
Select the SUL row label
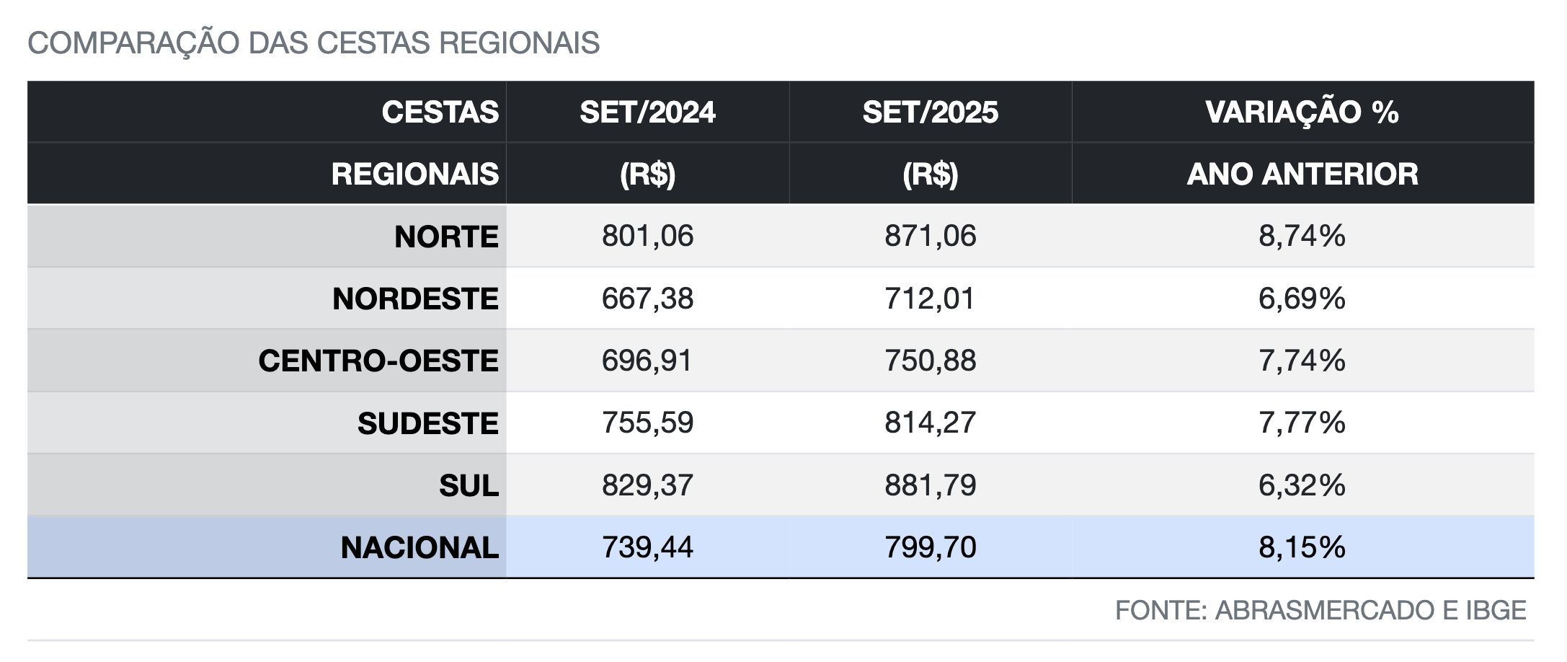click(469, 485)
